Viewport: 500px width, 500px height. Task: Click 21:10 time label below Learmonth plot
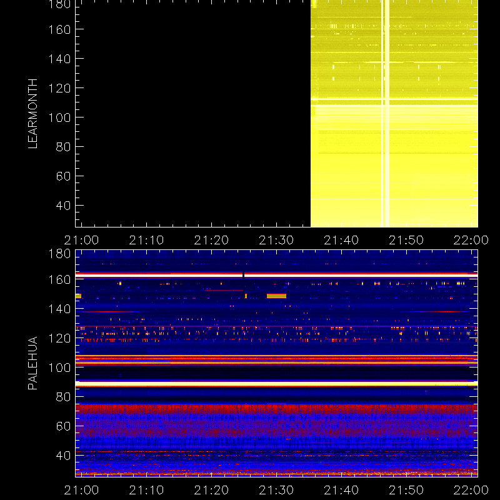click(x=146, y=240)
